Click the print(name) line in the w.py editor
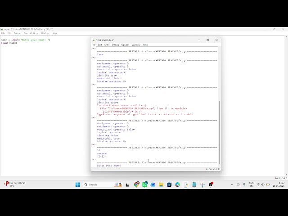Image resolution: width=288 pixels, height=216 pixels. 9,43
